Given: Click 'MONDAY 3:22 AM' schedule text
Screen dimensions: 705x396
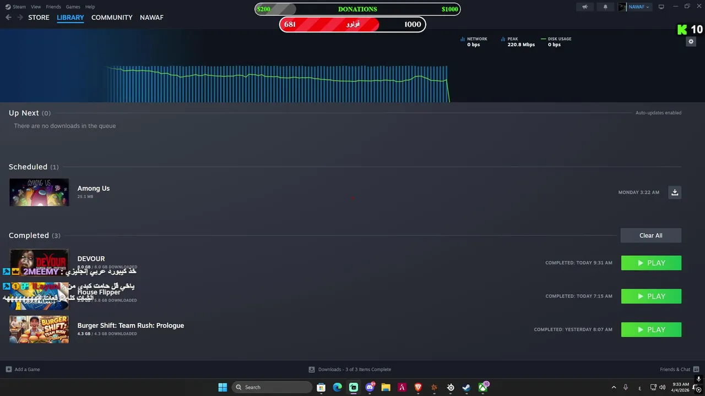Looking at the screenshot, I should pyautogui.click(x=638, y=193).
